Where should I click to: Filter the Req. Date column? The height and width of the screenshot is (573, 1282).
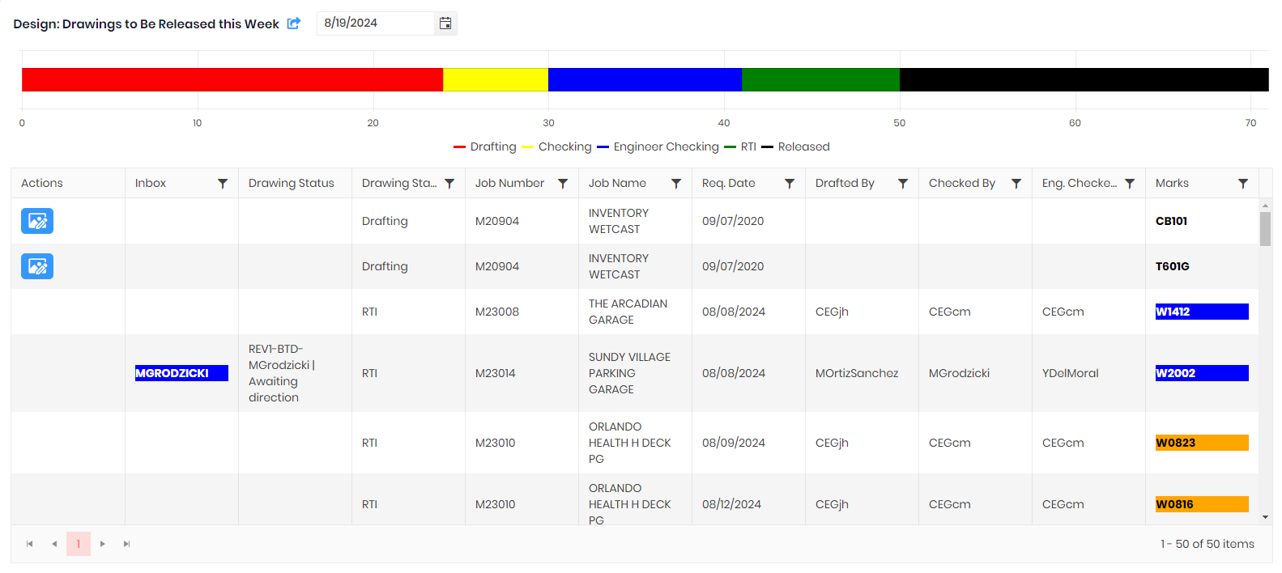[790, 184]
